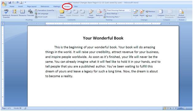Click the Track Changes icon
193x111 pixels.
91,12
